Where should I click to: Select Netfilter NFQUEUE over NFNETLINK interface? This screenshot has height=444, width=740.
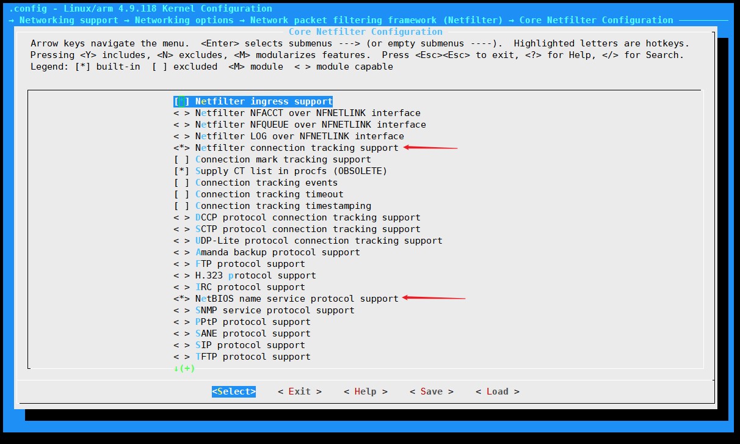[310, 125]
